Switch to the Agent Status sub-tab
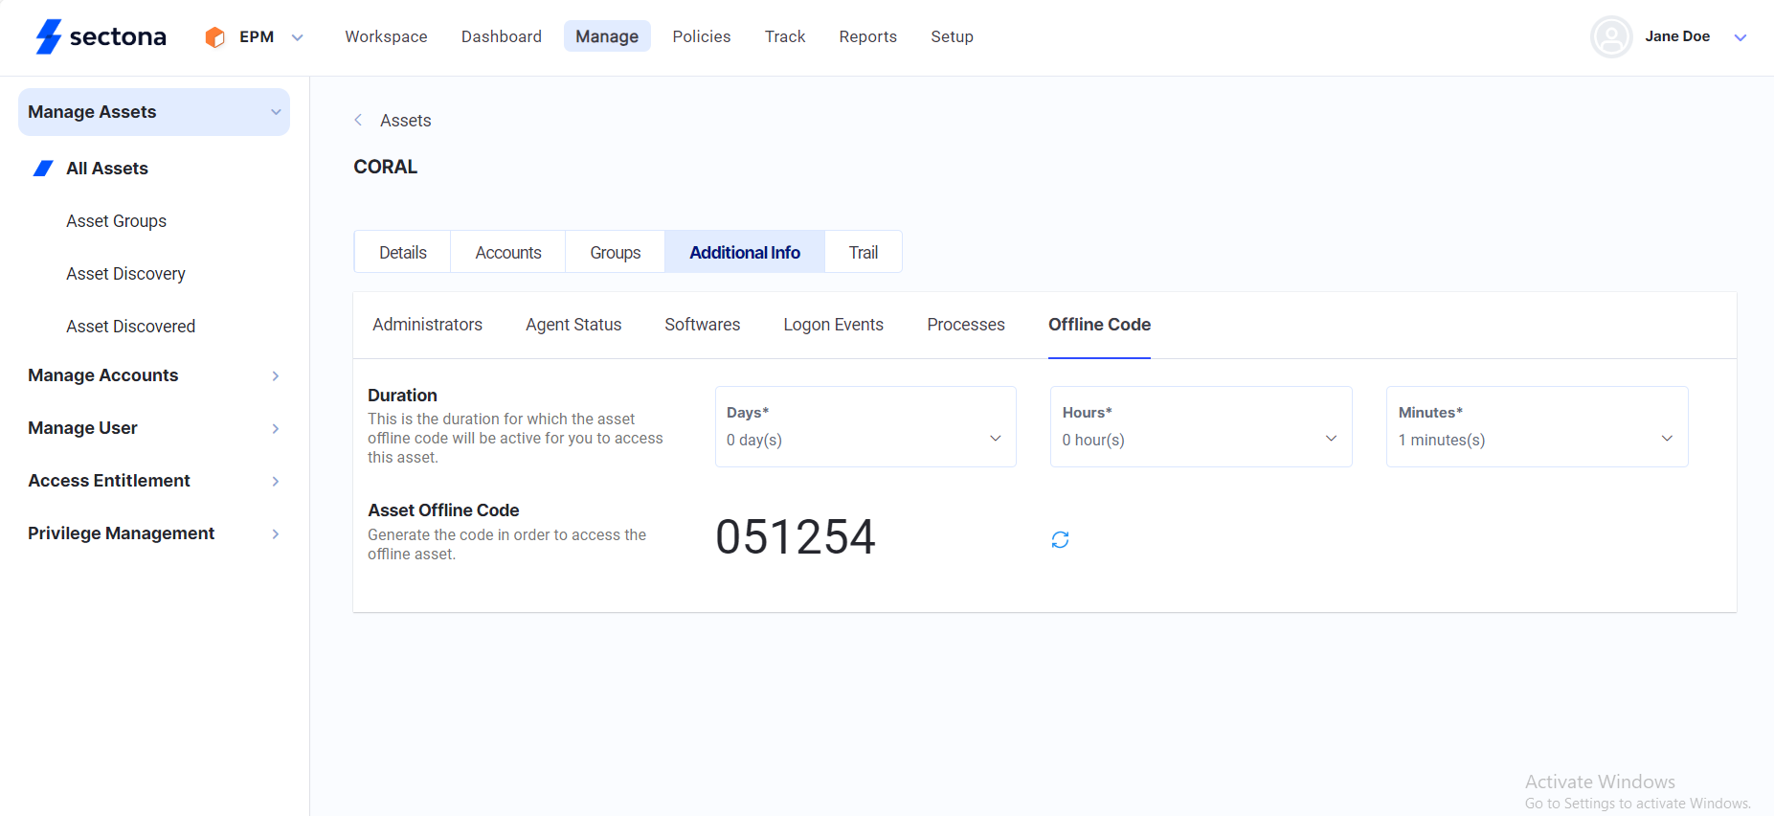The image size is (1774, 816). coord(573,325)
